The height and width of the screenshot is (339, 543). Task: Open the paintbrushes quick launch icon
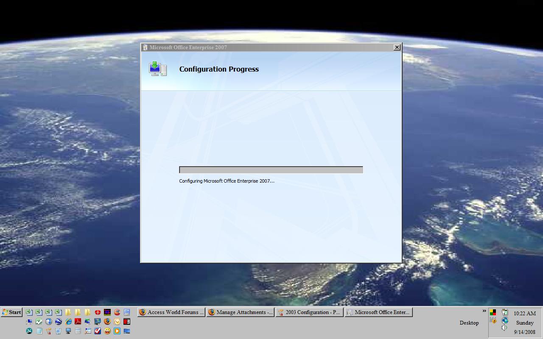click(49, 331)
